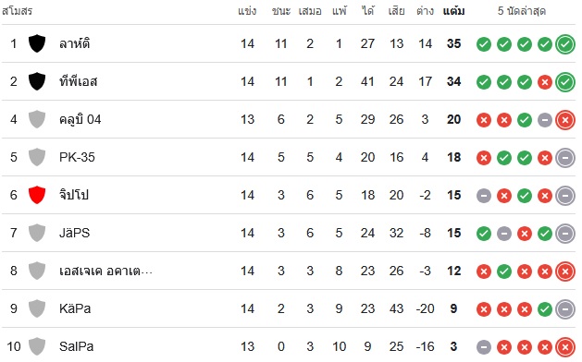The height and width of the screenshot is (362, 582).
Task: Select the KäPa table row name
Action: pyautogui.click(x=75, y=308)
